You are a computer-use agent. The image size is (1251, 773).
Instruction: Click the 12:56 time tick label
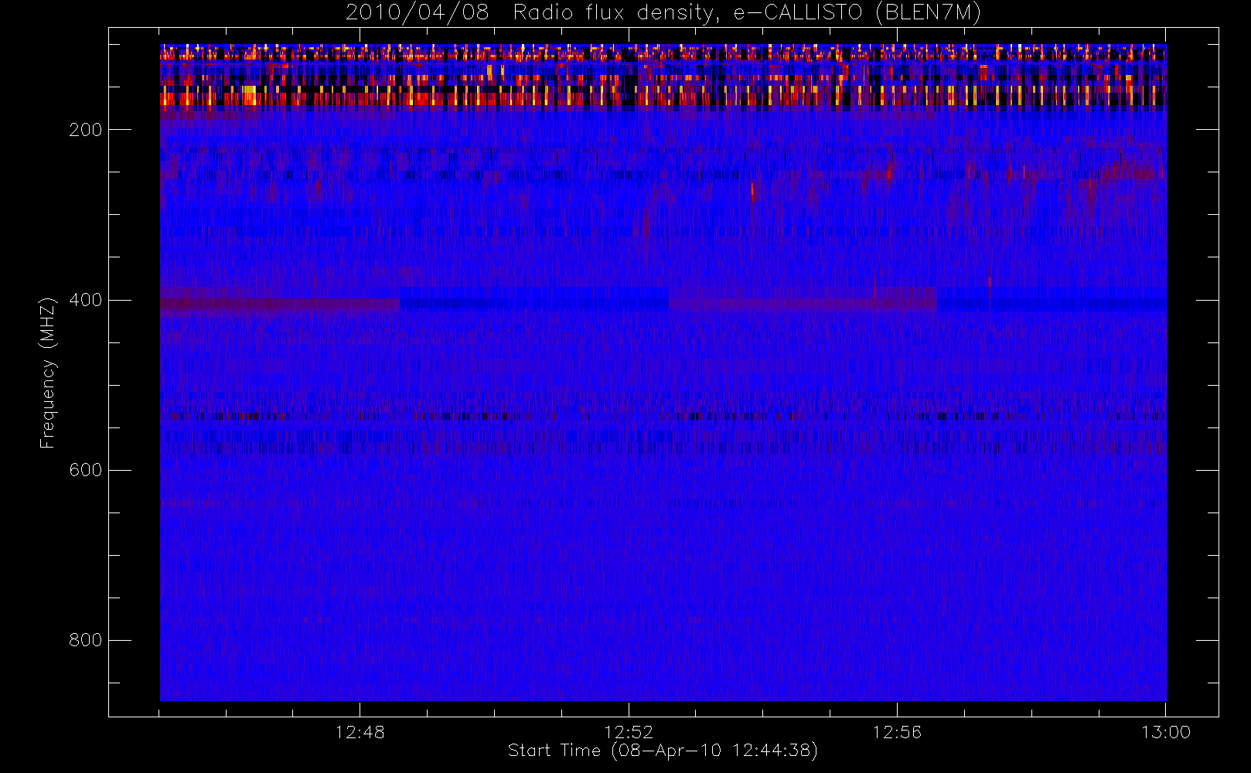point(897,732)
